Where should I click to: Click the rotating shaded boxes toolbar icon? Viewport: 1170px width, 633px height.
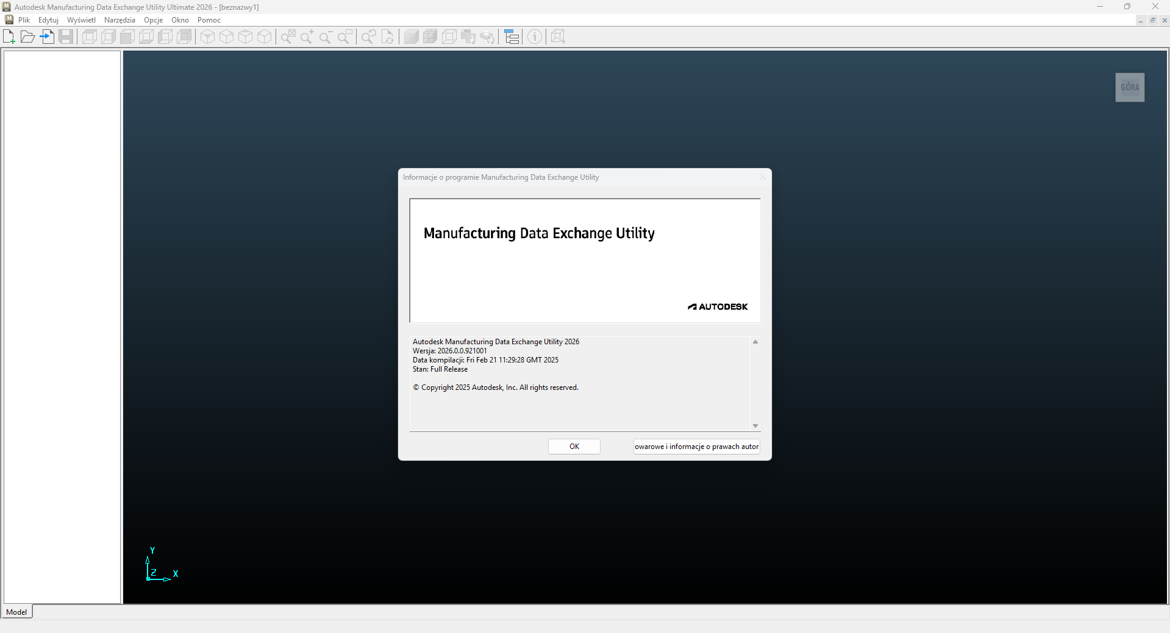pyautogui.click(x=468, y=37)
